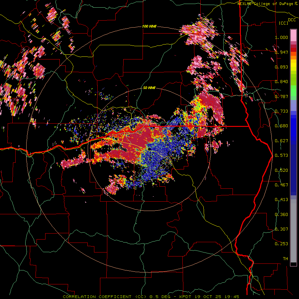This screenshot has width=299, height=299.
Task: Click the pink top segment of color bar
Action: (293, 35)
